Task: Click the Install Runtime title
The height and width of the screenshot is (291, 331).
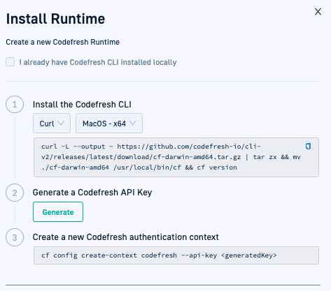Action: pyautogui.click(x=55, y=19)
